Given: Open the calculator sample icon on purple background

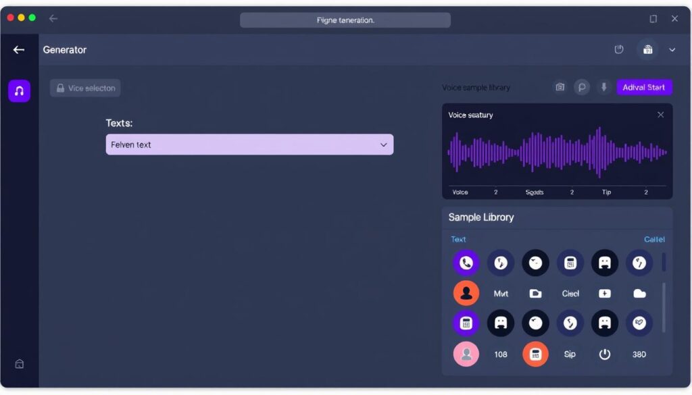Looking at the screenshot, I should tap(466, 323).
